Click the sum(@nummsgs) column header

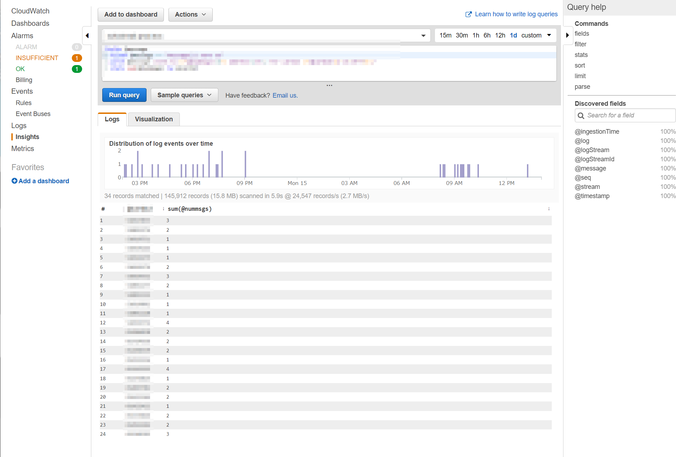[x=190, y=209]
